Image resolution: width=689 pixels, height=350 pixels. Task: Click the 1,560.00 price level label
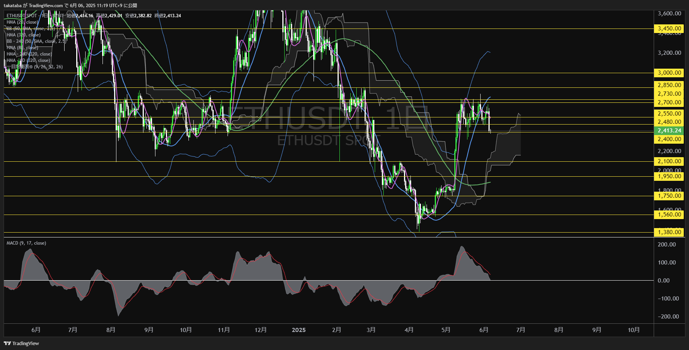coord(669,215)
